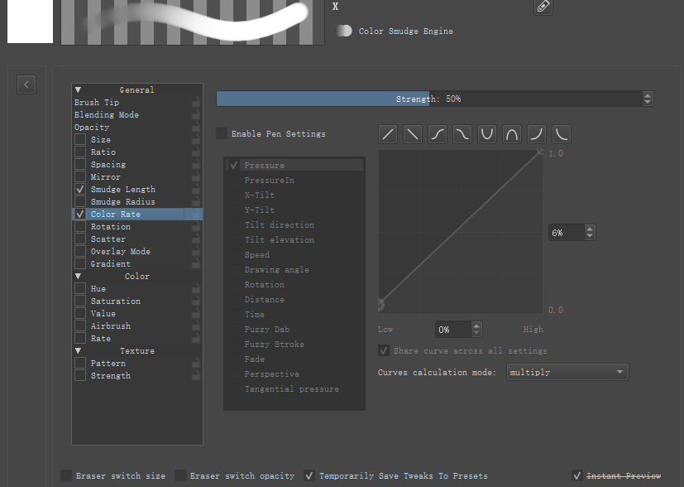Toggle the Instant Preview checkbox

pyautogui.click(x=577, y=475)
